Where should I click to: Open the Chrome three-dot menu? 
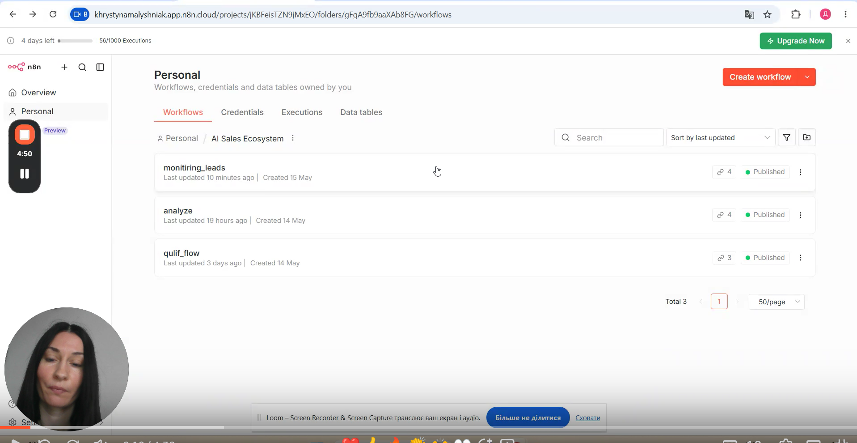tap(845, 14)
